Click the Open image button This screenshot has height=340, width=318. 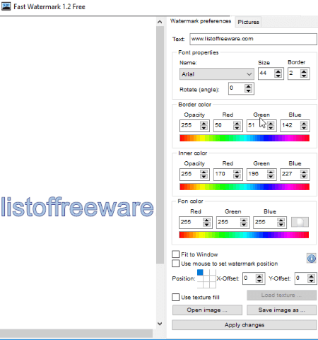click(207, 310)
